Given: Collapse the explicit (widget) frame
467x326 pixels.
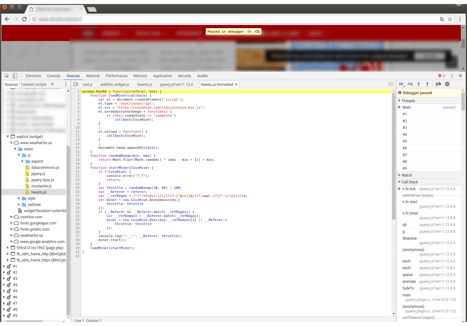Looking at the screenshot, I should [8, 136].
